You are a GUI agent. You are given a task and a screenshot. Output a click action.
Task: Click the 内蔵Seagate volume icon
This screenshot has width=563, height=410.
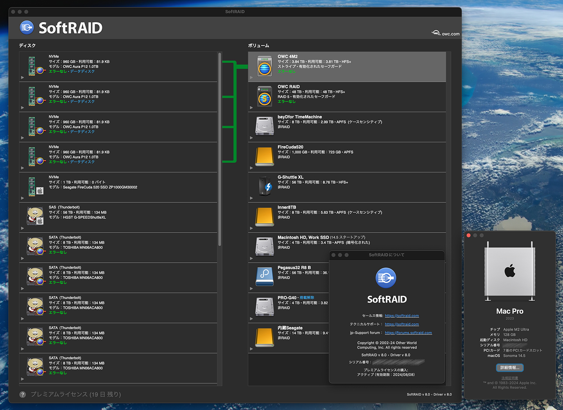click(264, 337)
